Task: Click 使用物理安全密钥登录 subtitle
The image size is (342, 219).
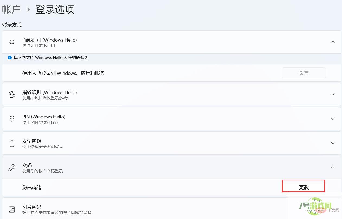Action: coord(43,147)
